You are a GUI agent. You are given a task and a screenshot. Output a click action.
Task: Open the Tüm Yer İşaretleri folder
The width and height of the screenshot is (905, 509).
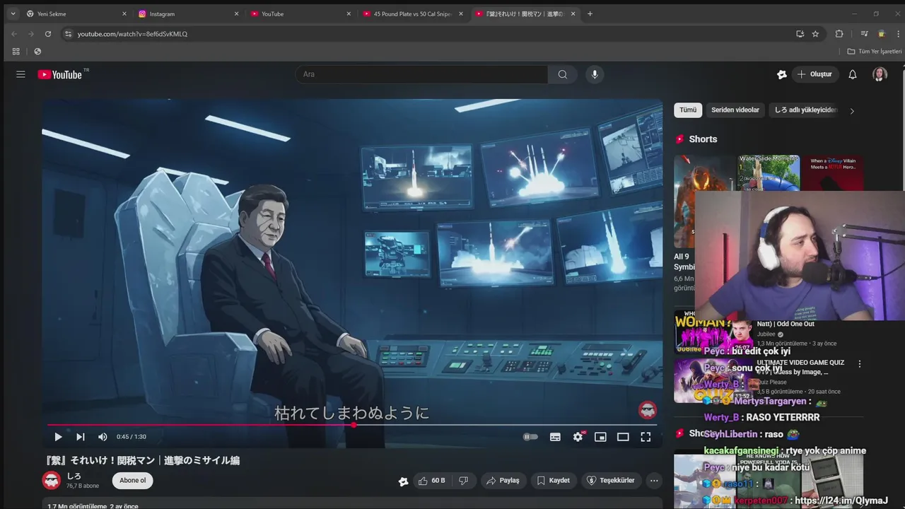[875, 52]
